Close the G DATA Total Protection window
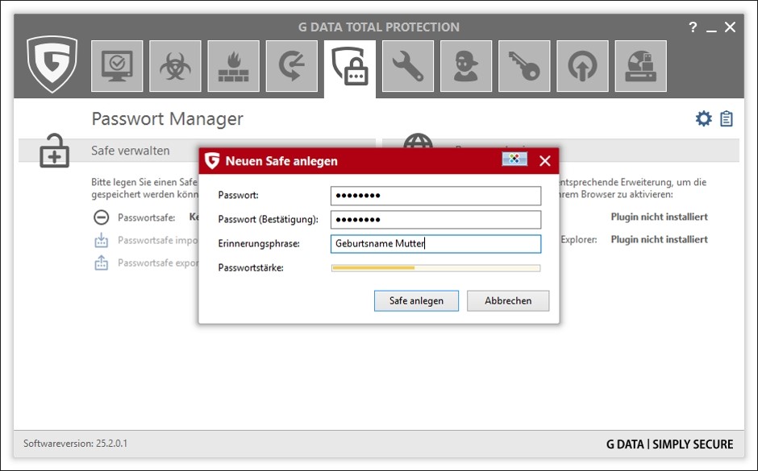 pos(730,27)
